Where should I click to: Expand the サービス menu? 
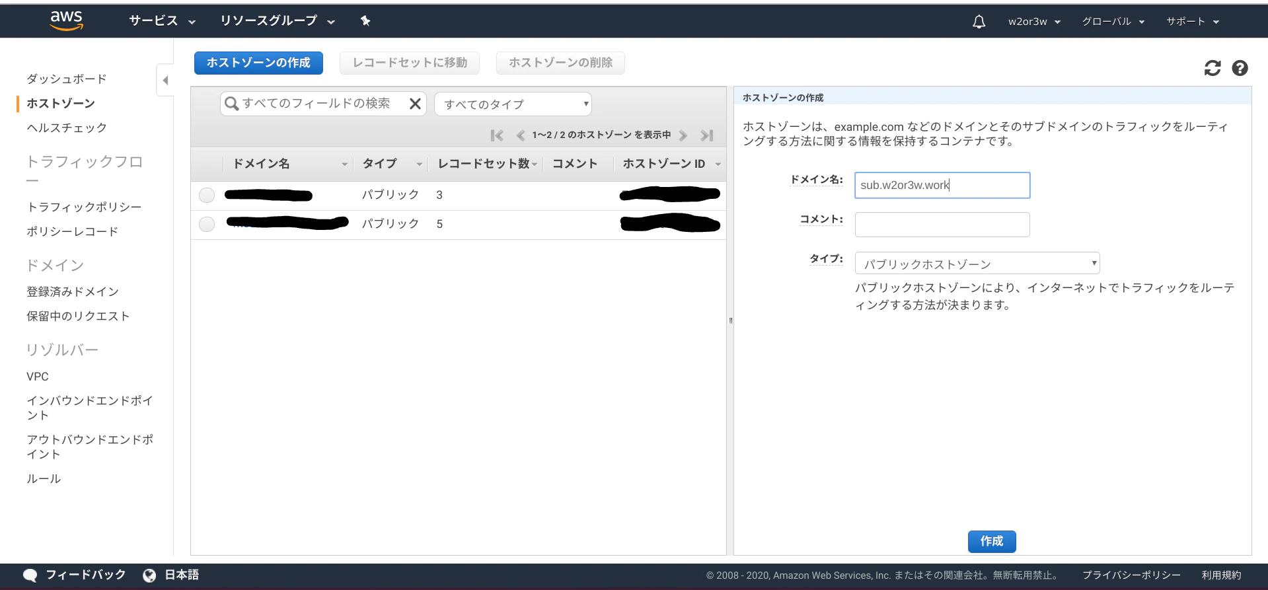[163, 21]
